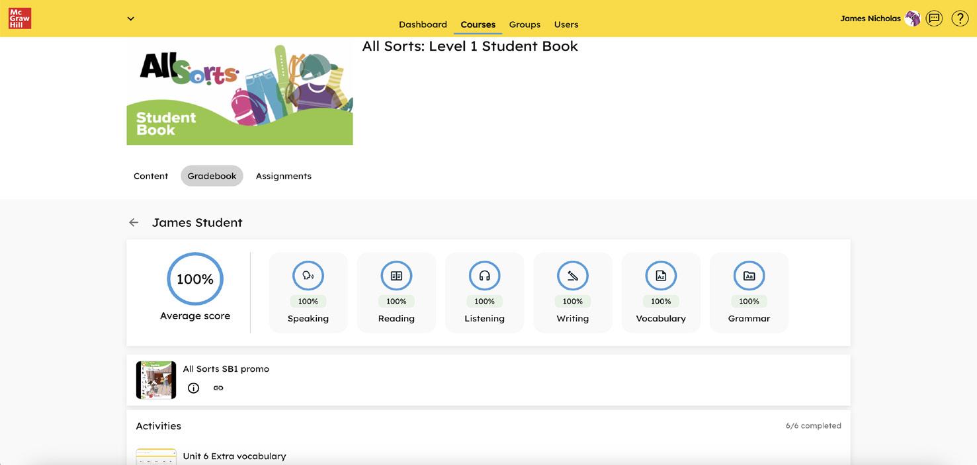This screenshot has height=465, width=977.
Task: Click the James Student heading
Action: pyautogui.click(x=197, y=223)
